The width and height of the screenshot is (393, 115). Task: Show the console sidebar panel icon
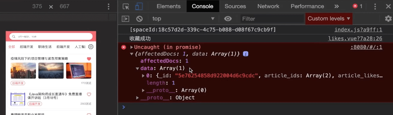point(125,19)
